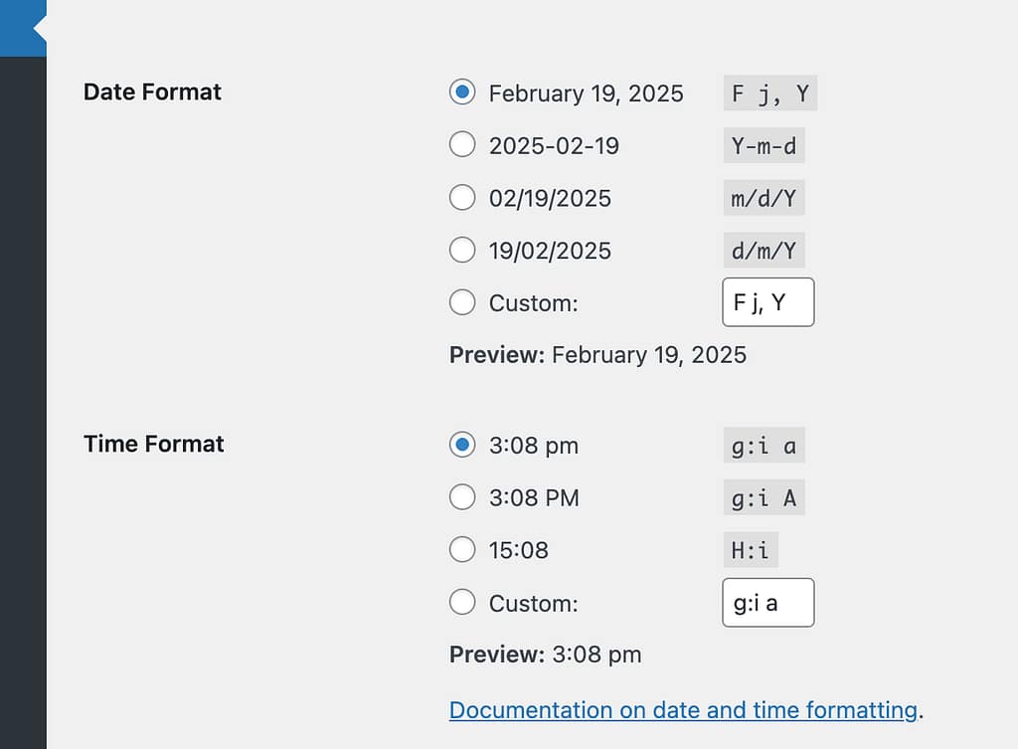Click the d/m/Y format code label
Image resolution: width=1018 pixels, height=749 pixels.
pyautogui.click(x=763, y=250)
